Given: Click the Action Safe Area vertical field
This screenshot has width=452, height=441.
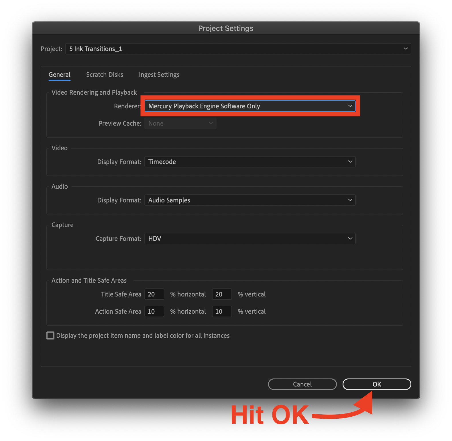Looking at the screenshot, I should [222, 311].
